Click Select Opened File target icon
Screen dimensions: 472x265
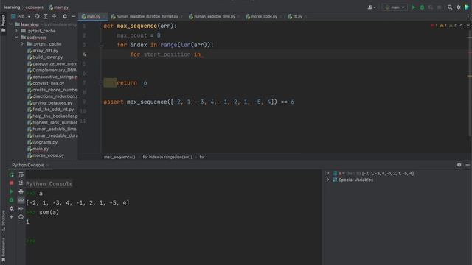37,16
